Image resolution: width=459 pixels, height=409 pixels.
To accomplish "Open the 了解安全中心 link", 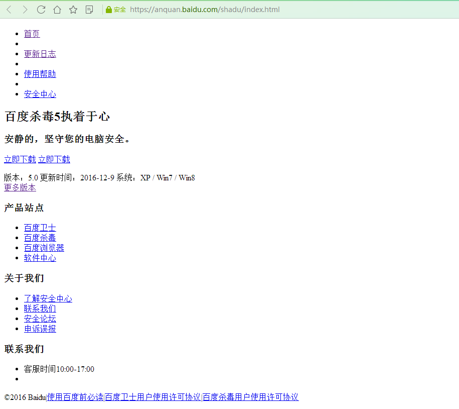I will (x=48, y=299).
